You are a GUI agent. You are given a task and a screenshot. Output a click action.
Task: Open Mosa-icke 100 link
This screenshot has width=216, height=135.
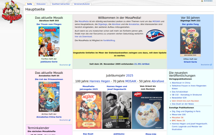(179, 114)
